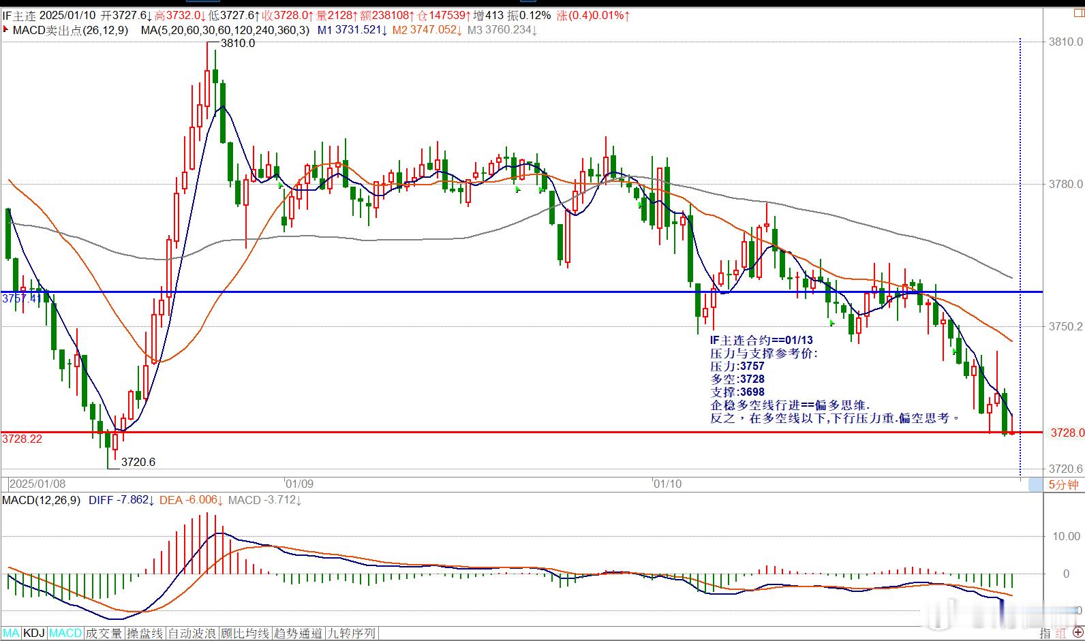
Task: Click the blue 3757.41 line label
Action: (22, 298)
